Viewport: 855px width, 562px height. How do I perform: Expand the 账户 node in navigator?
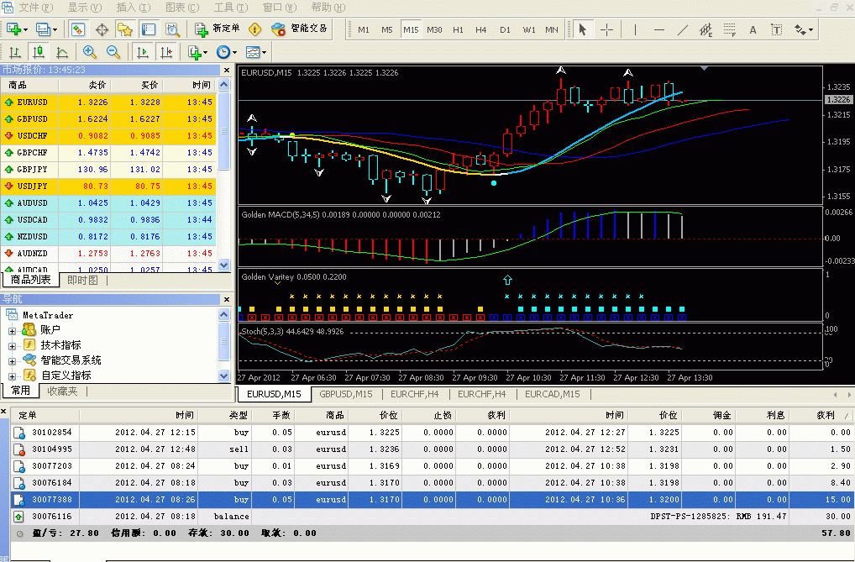coord(13,330)
